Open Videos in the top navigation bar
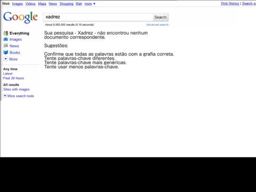256x192 pixels. 30,4
